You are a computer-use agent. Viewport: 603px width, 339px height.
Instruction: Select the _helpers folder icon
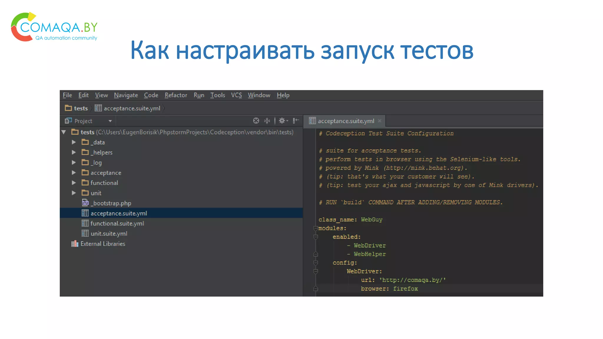pos(85,152)
